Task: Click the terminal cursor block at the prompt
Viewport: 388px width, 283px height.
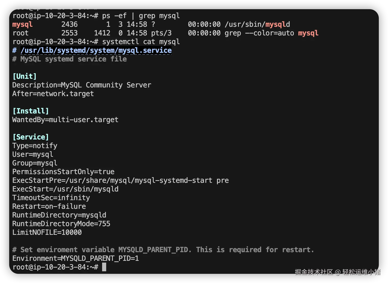Action: (104, 267)
